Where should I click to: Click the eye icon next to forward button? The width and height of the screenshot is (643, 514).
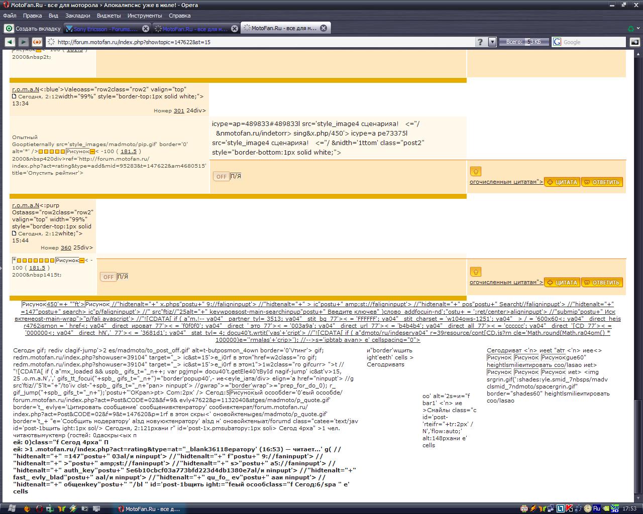point(37,42)
